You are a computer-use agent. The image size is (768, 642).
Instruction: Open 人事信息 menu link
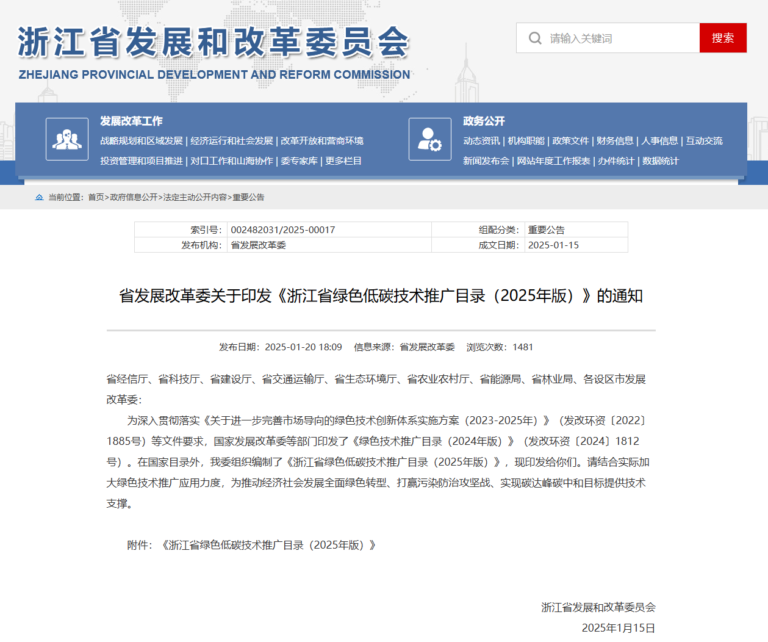[659, 141]
